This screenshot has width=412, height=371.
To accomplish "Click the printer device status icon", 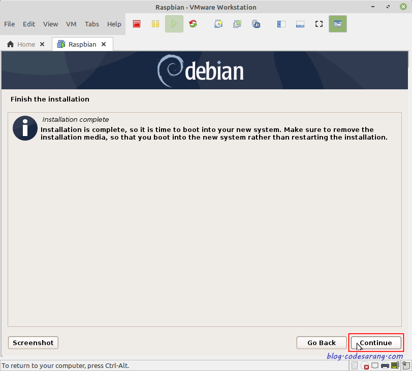I will click(385, 365).
